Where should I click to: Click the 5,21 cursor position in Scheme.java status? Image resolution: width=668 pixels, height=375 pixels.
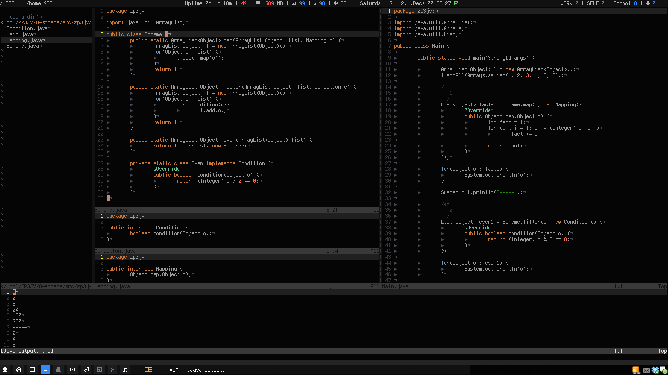332,210
